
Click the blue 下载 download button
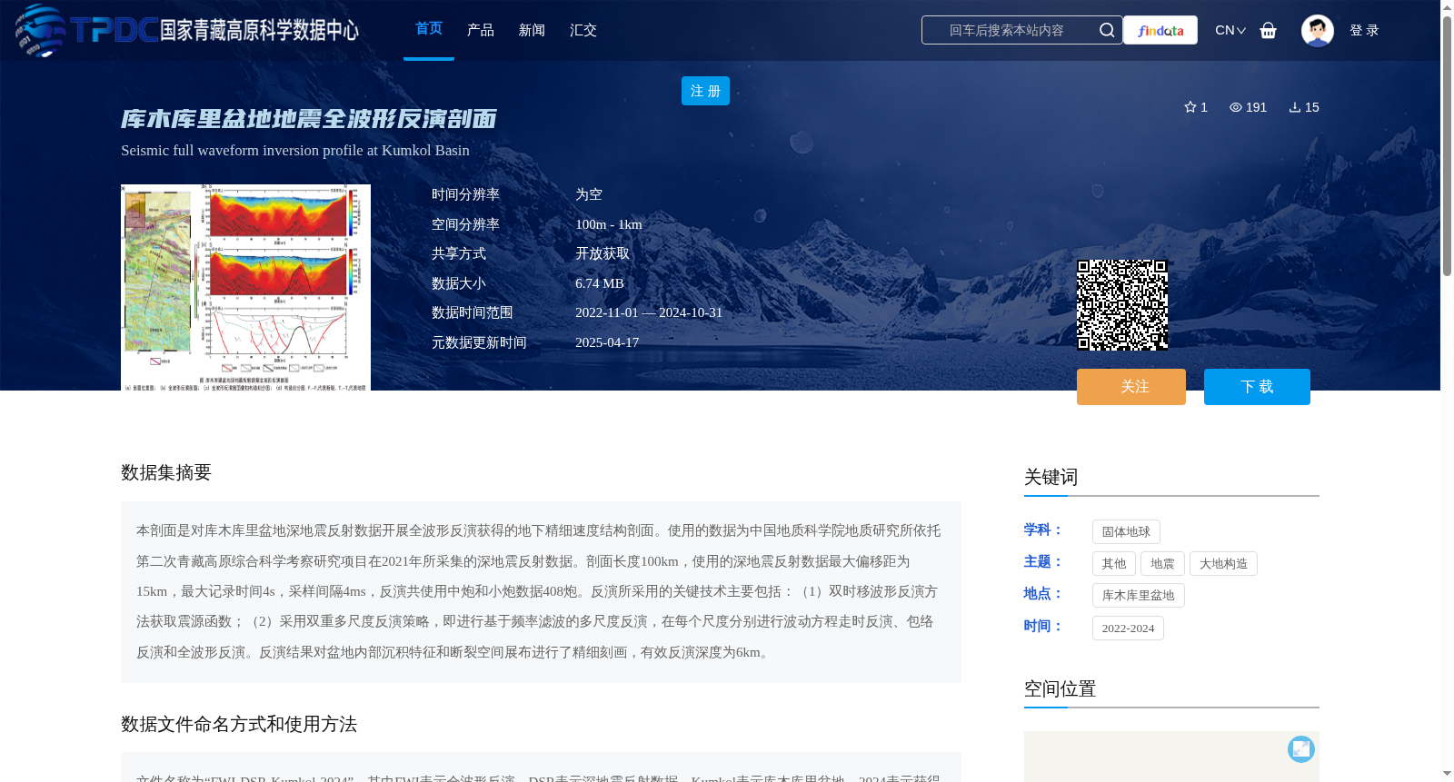click(1257, 387)
